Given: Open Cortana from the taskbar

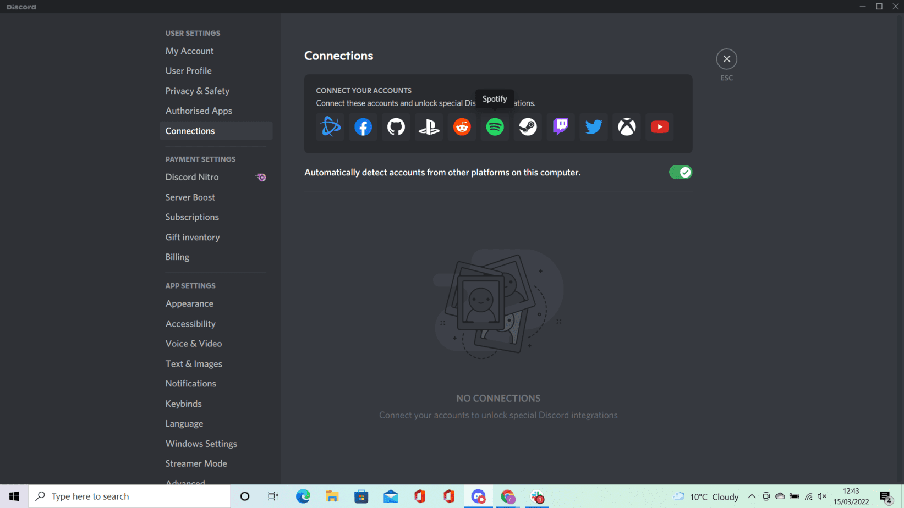Looking at the screenshot, I should point(245,496).
